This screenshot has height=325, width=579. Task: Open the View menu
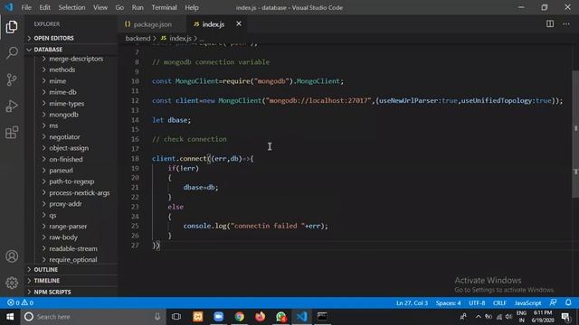pos(100,7)
